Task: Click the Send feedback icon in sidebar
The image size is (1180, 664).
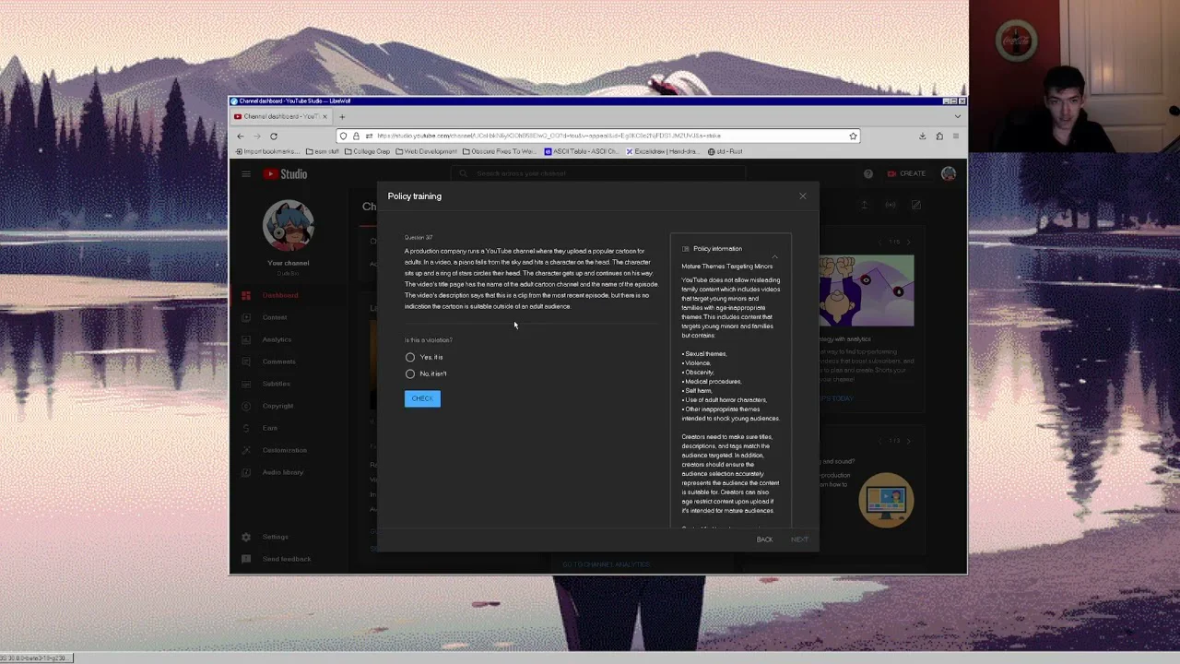Action: [246, 559]
